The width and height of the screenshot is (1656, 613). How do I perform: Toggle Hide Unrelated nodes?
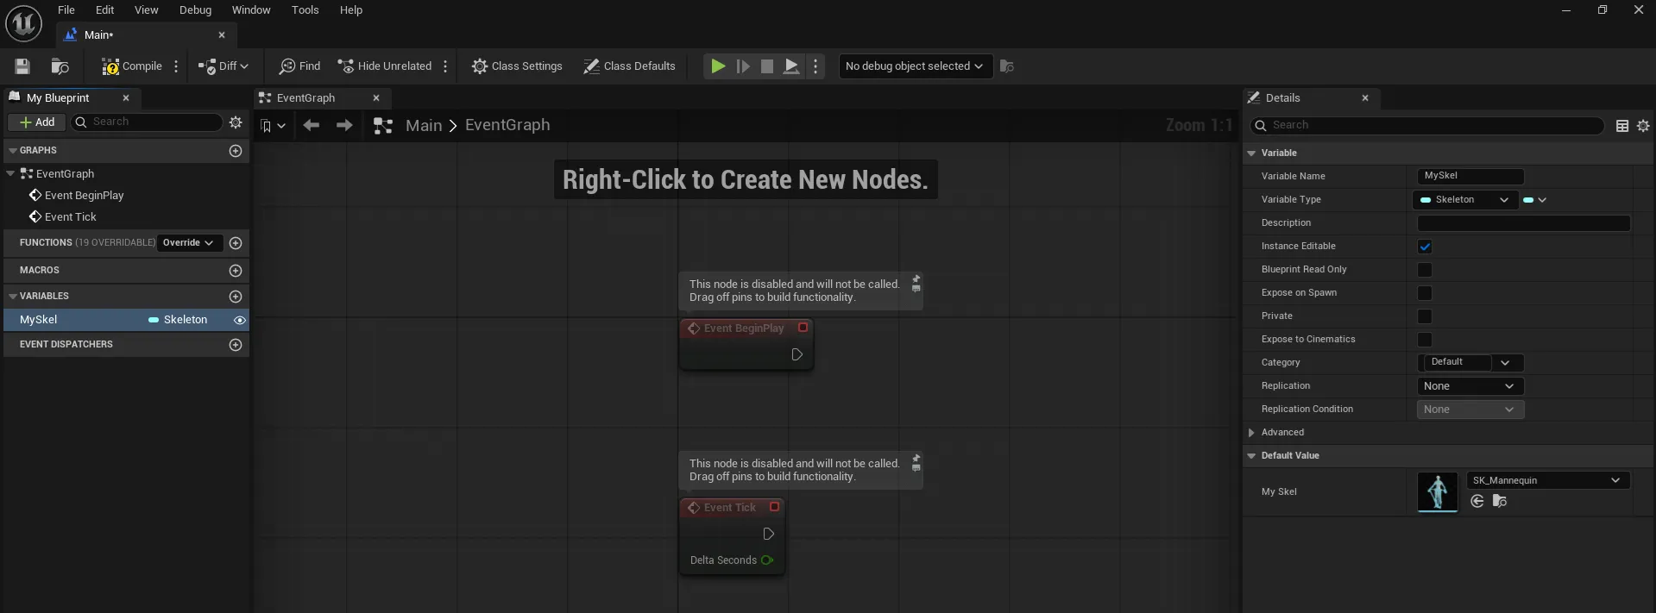pos(385,66)
